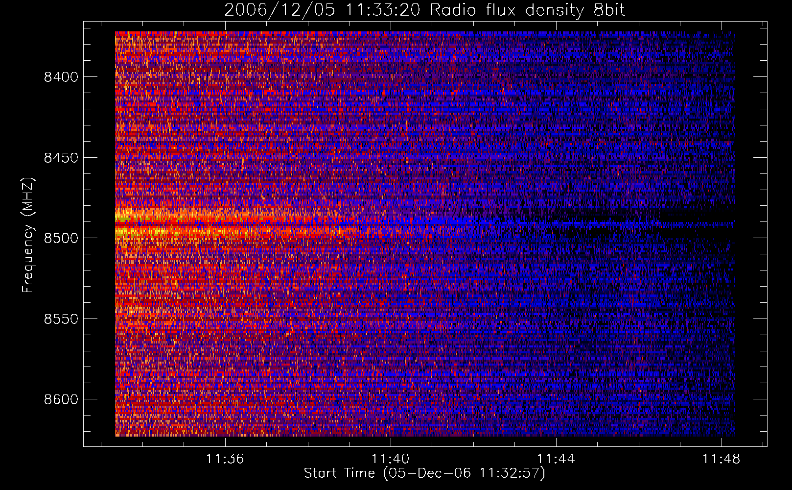Click the 'Frequency (MHZ)' axis label
The width and height of the screenshot is (792, 490).
[27, 235]
